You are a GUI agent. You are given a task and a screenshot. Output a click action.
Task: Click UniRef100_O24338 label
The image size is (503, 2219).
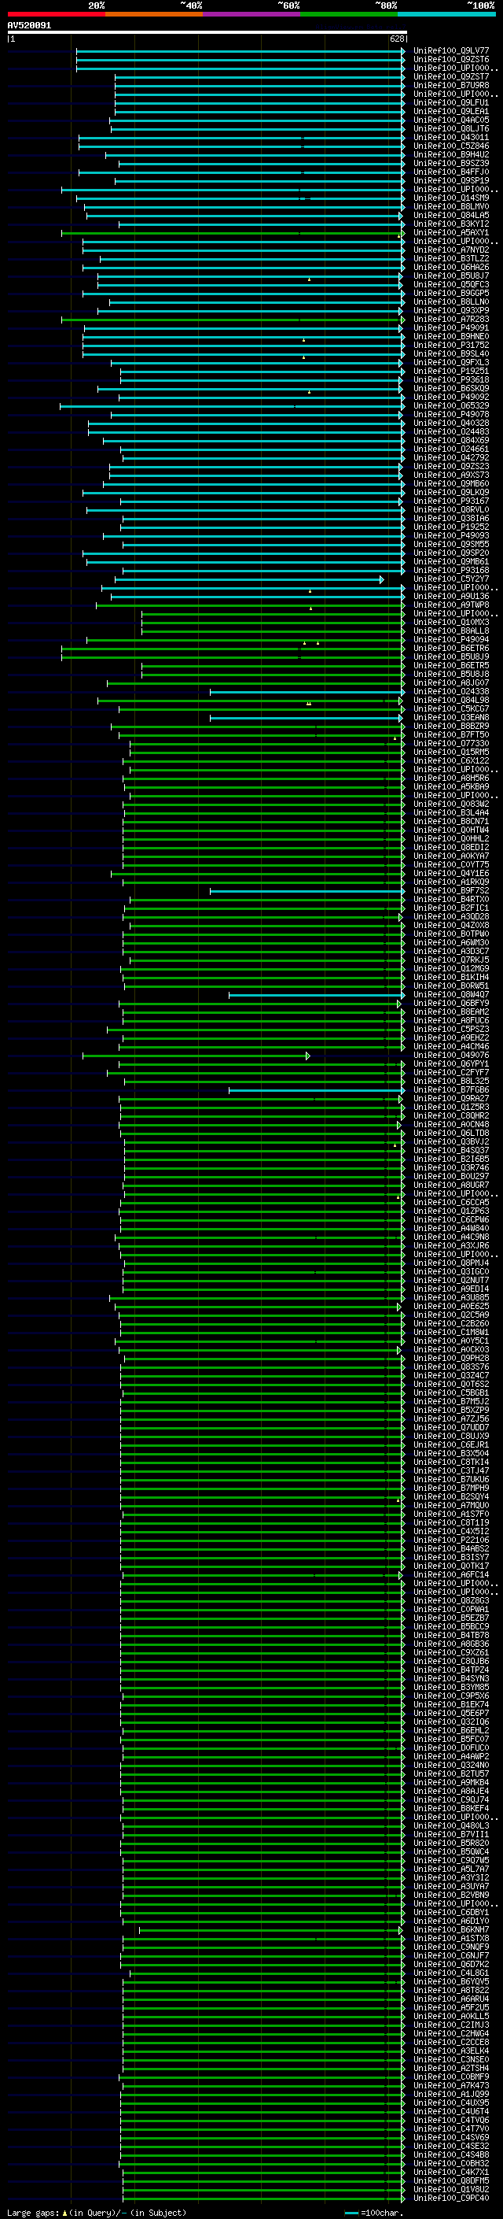point(451,692)
